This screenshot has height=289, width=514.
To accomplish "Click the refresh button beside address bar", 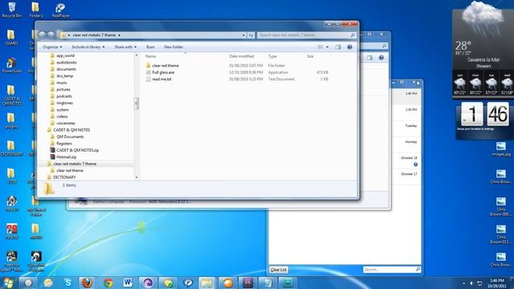I will coord(251,35).
